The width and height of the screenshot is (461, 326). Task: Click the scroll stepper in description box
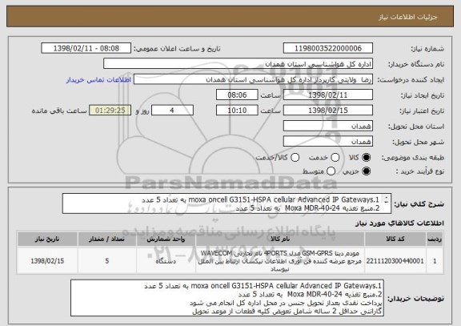pos(387,199)
